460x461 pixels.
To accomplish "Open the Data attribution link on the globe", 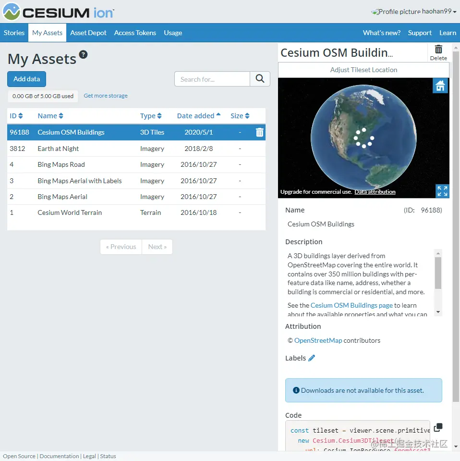I will (375, 192).
